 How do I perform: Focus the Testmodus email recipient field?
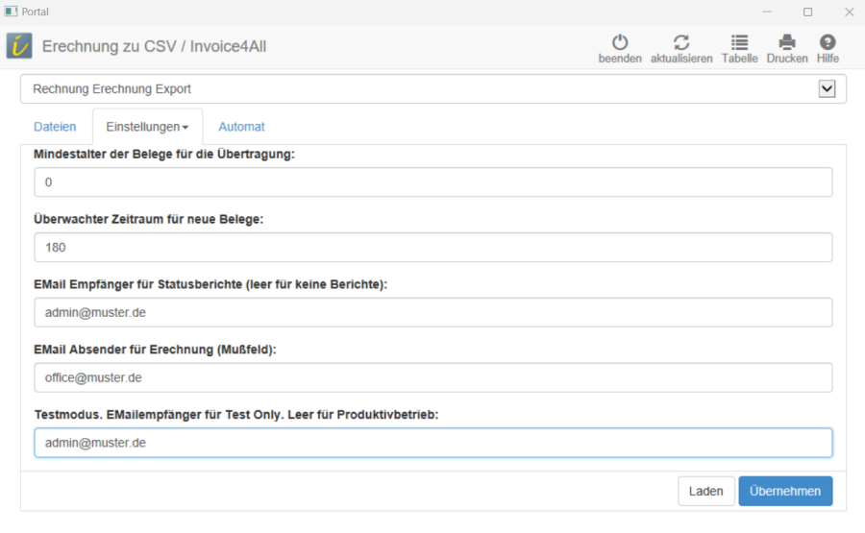click(432, 443)
